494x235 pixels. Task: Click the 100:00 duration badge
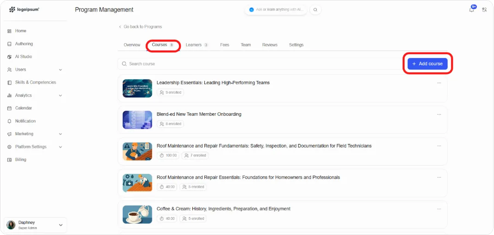(x=168, y=155)
